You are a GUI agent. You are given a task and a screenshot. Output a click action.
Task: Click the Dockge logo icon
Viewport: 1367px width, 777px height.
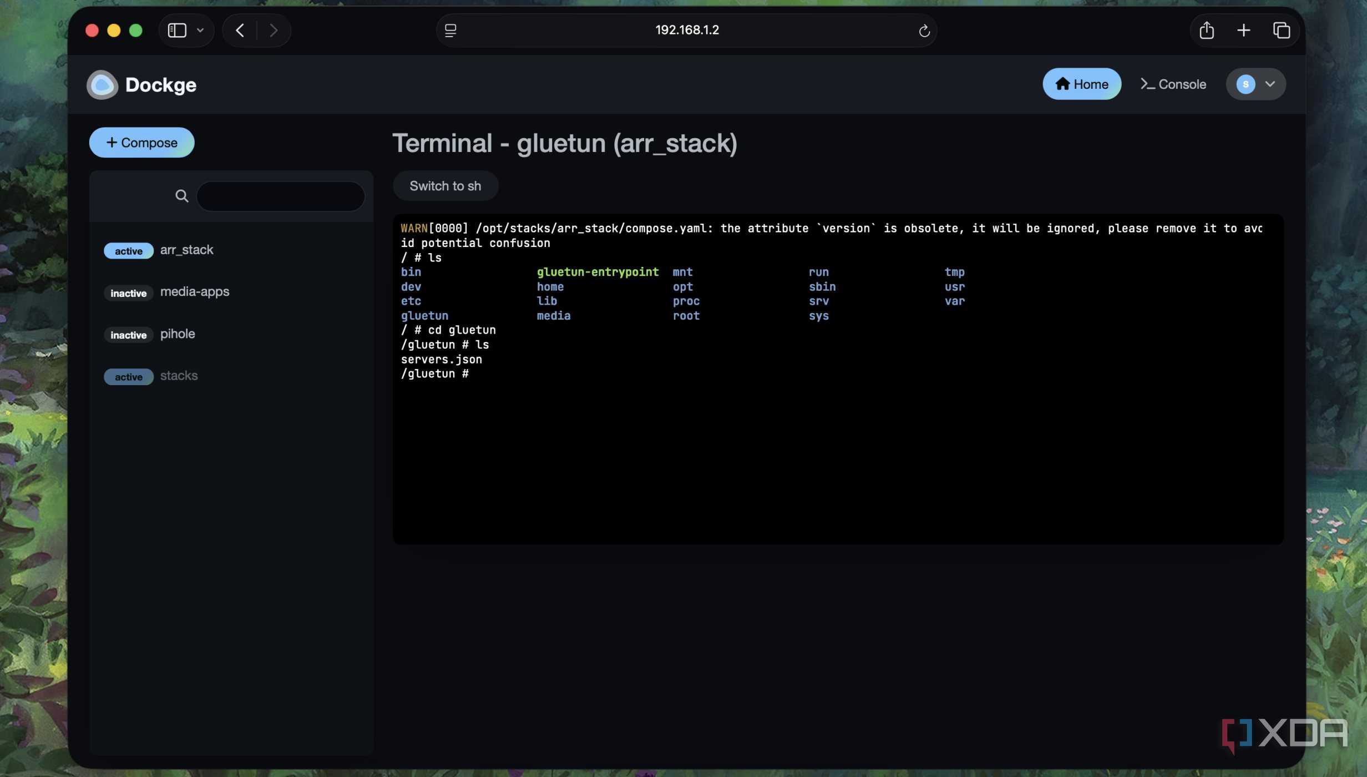(x=102, y=85)
